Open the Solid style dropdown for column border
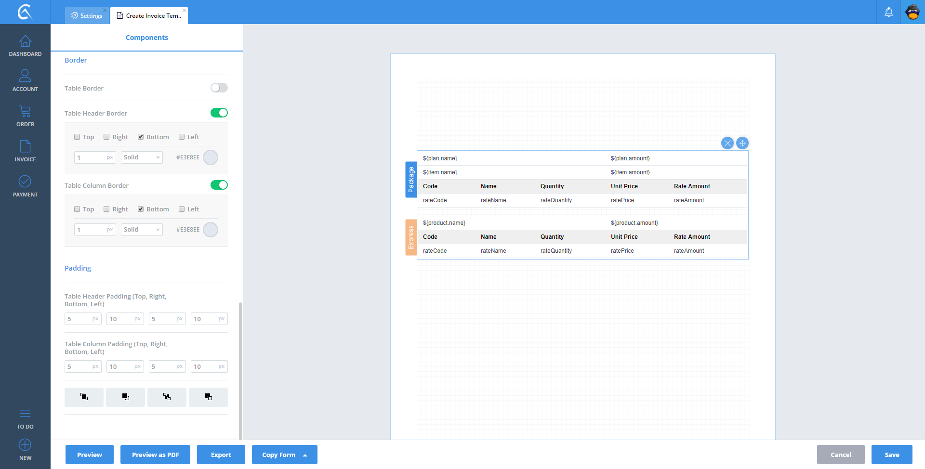This screenshot has height=469, width=925. click(142, 230)
